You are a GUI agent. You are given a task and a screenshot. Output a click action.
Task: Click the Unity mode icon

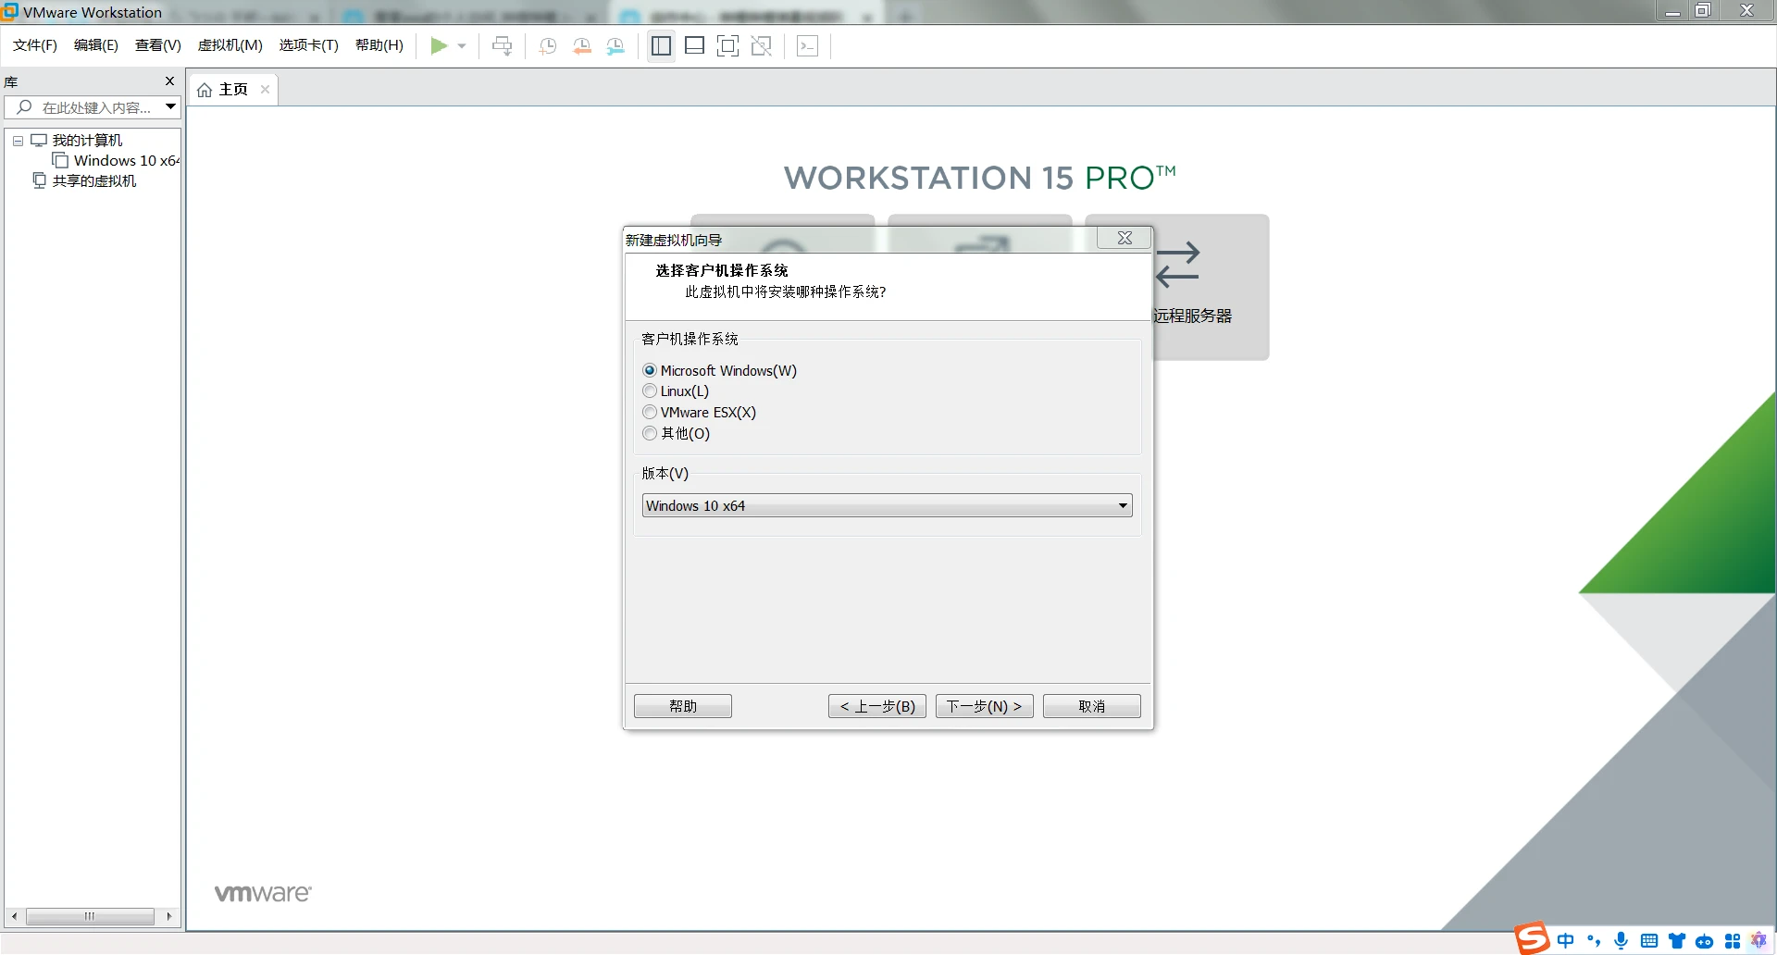coord(762,46)
